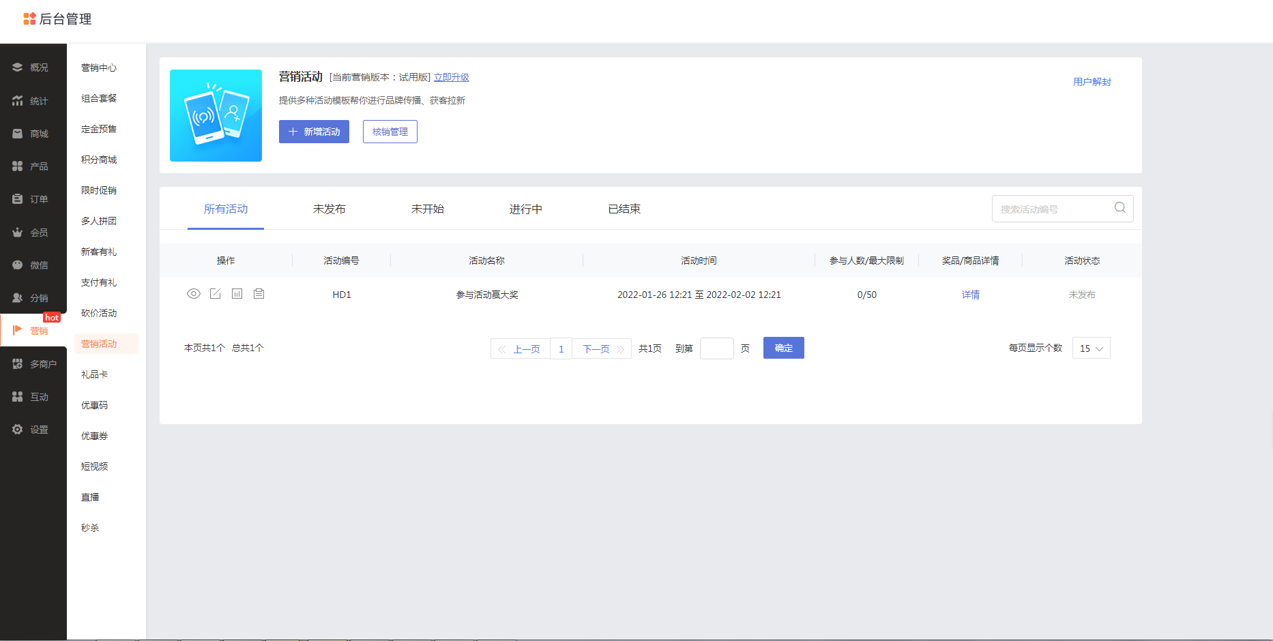This screenshot has width=1273, height=641.
Task: Click the page number jump input field
Action: (x=716, y=348)
